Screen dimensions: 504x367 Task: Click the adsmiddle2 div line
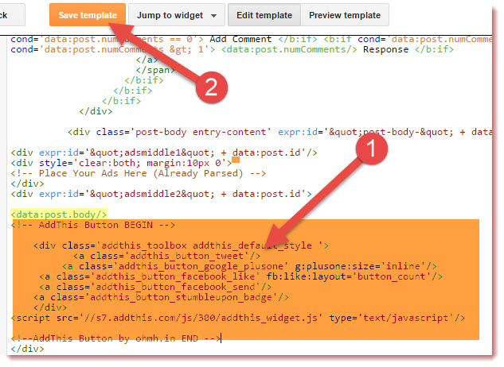pyautogui.click(x=162, y=194)
